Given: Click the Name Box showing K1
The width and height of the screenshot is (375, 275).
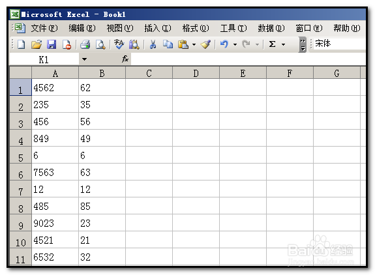Looking at the screenshot, I should coord(44,59).
